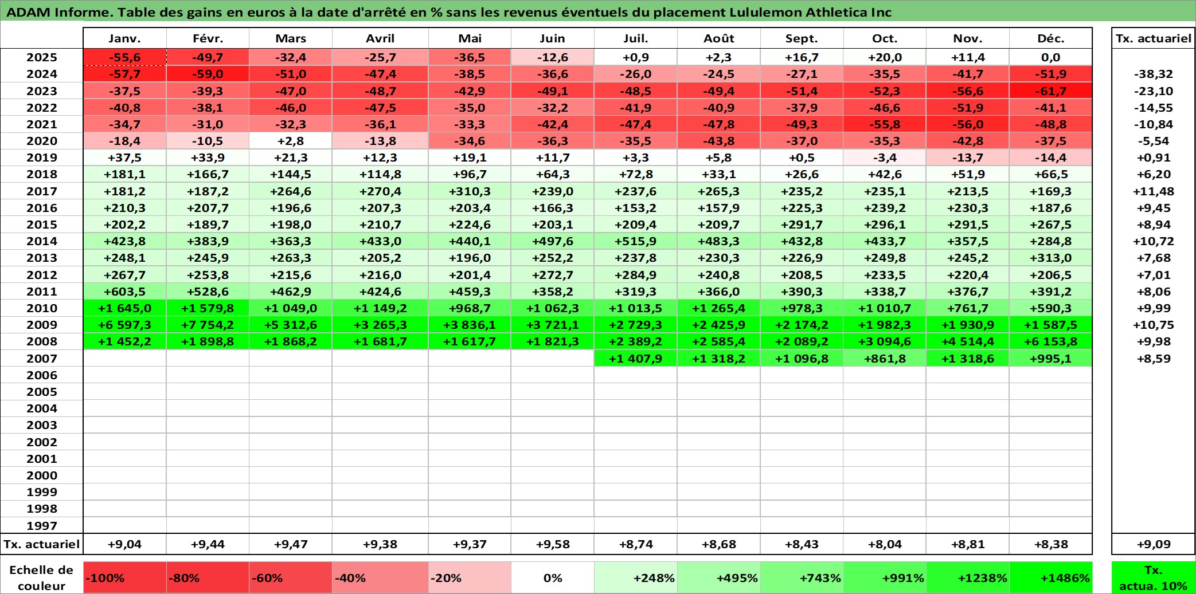Viewport: 1196px width, 594px height.
Task: Click the -60% color scale swatch
Action: 291,577
